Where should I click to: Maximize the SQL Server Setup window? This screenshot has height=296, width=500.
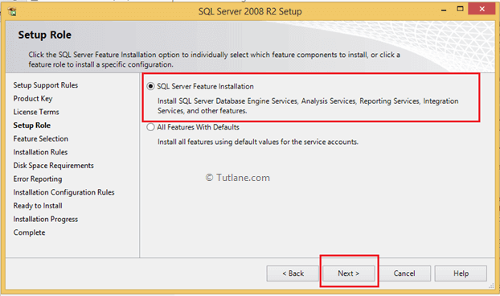[460, 9]
